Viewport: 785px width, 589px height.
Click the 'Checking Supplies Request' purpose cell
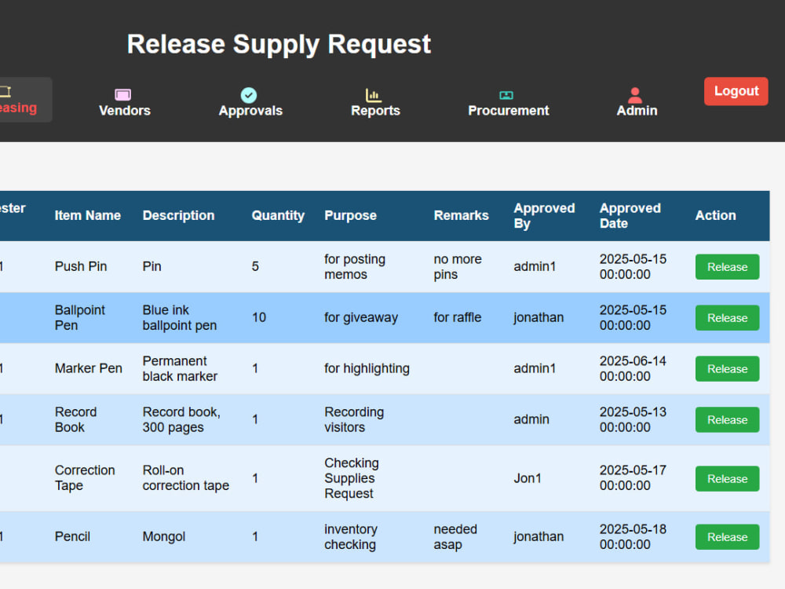[352, 477]
